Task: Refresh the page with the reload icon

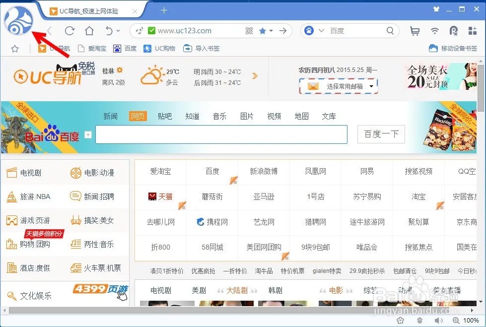Action: click(71, 31)
